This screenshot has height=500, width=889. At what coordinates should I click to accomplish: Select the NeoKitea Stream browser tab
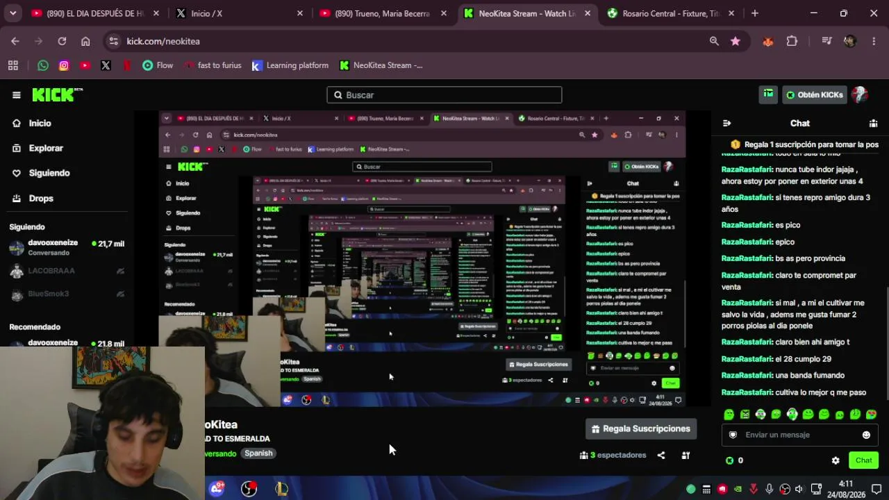click(526, 13)
